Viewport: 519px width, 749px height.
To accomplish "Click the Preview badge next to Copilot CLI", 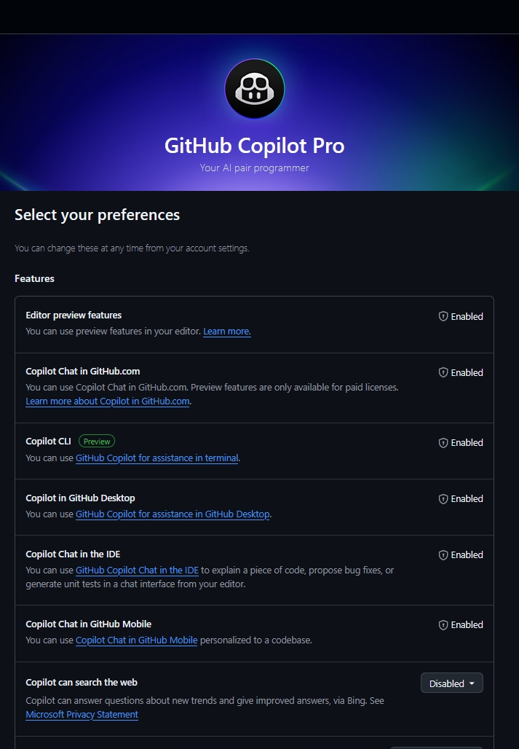I will point(97,442).
